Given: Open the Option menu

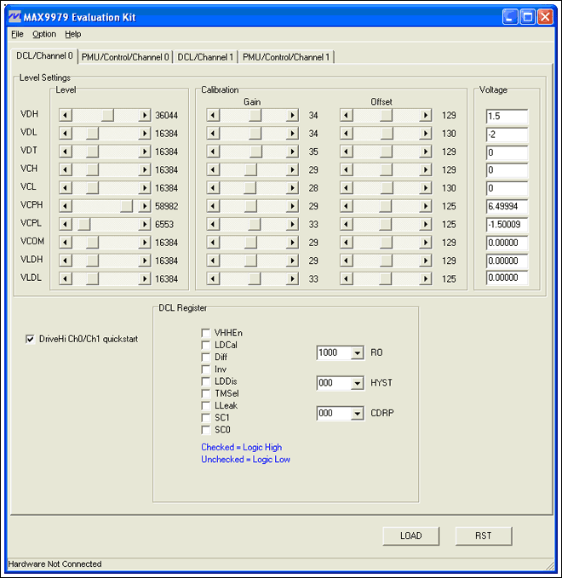Looking at the screenshot, I should (44, 34).
